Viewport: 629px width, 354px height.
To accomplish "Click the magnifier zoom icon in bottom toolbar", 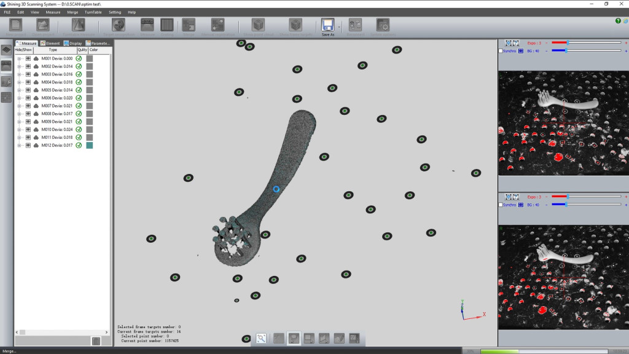I will coord(261,338).
